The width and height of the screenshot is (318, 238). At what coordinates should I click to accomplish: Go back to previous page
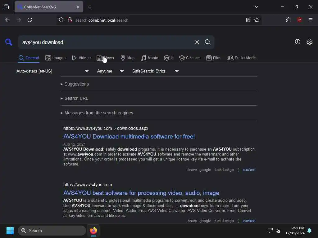coord(7,20)
